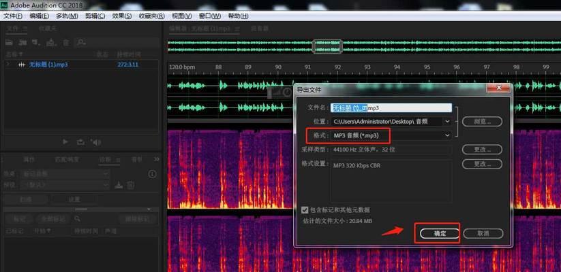Screen dimensions: 561x272
Task: Open the 位置 path dropdown
Action: tap(391, 122)
